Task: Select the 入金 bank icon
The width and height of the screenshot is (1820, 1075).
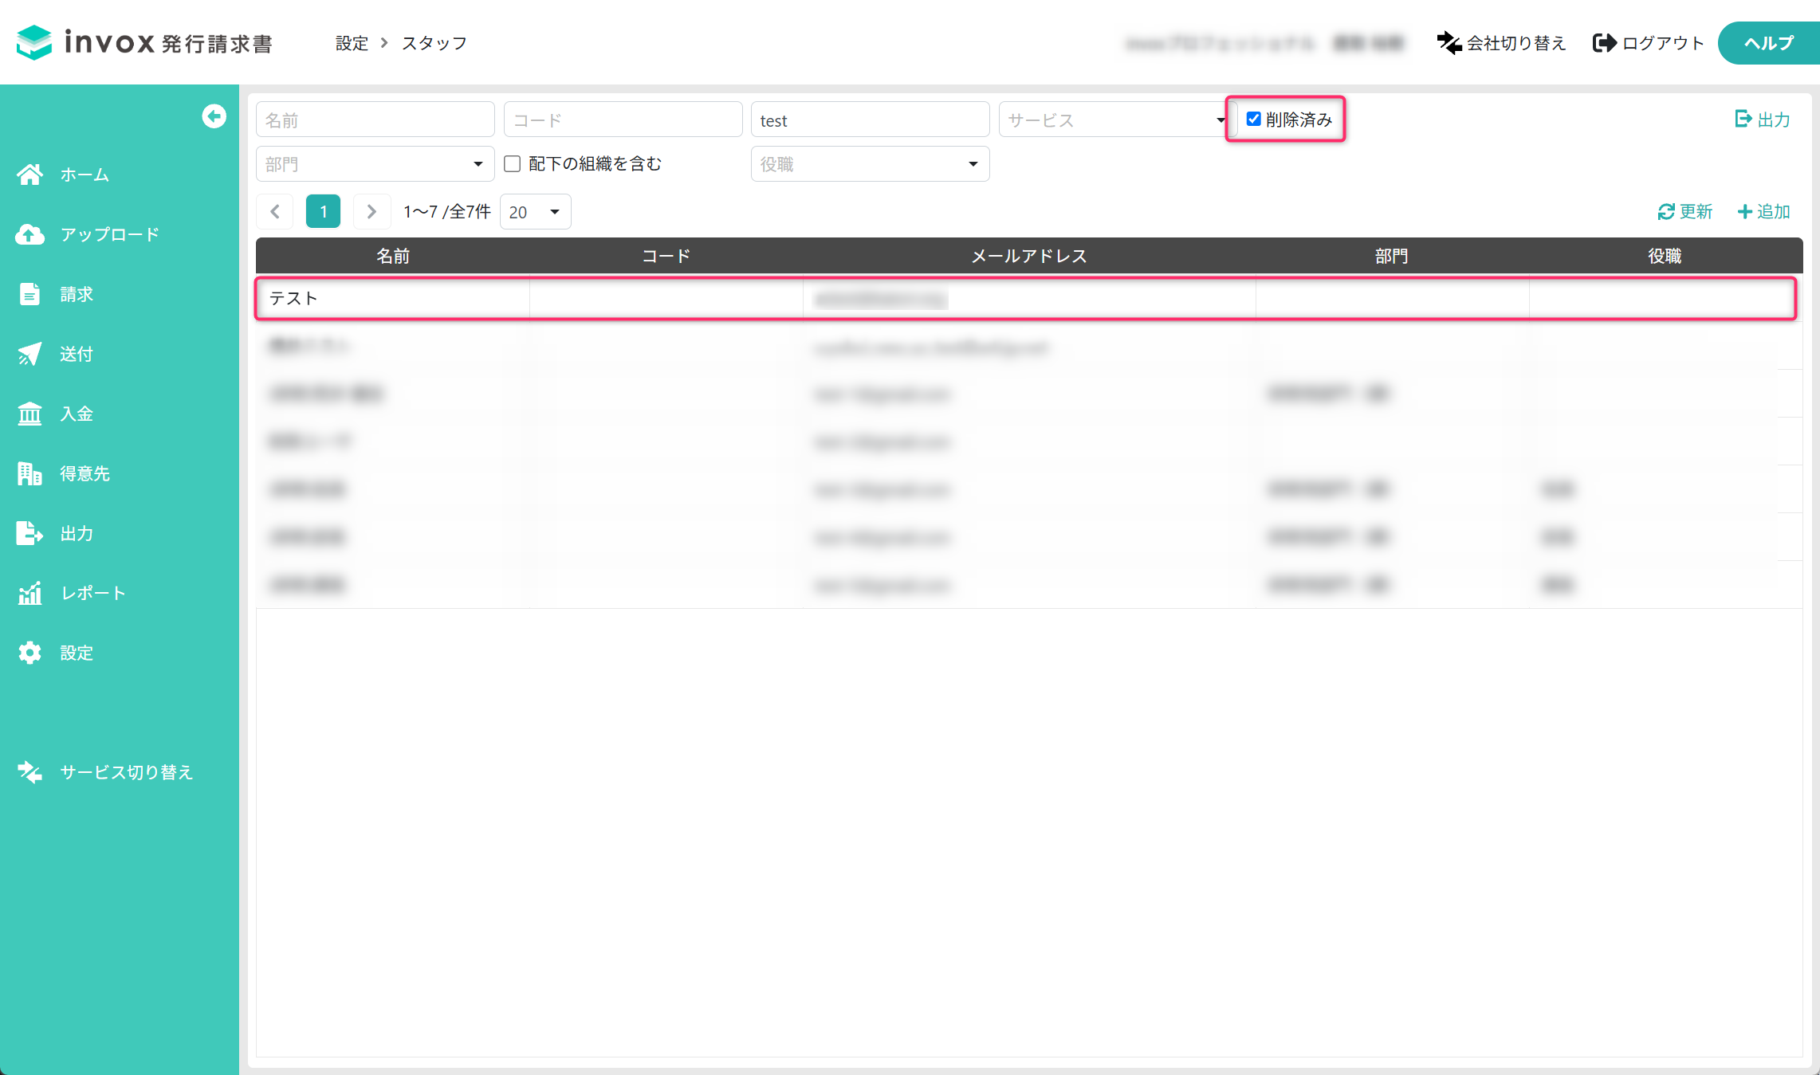Action: (30, 414)
